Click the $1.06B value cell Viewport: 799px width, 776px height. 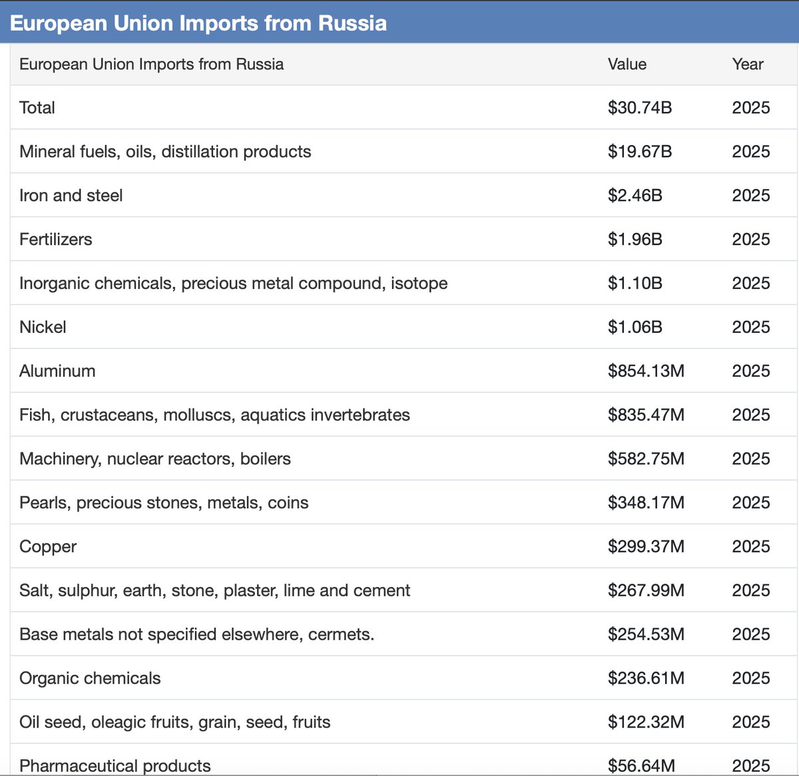635,327
